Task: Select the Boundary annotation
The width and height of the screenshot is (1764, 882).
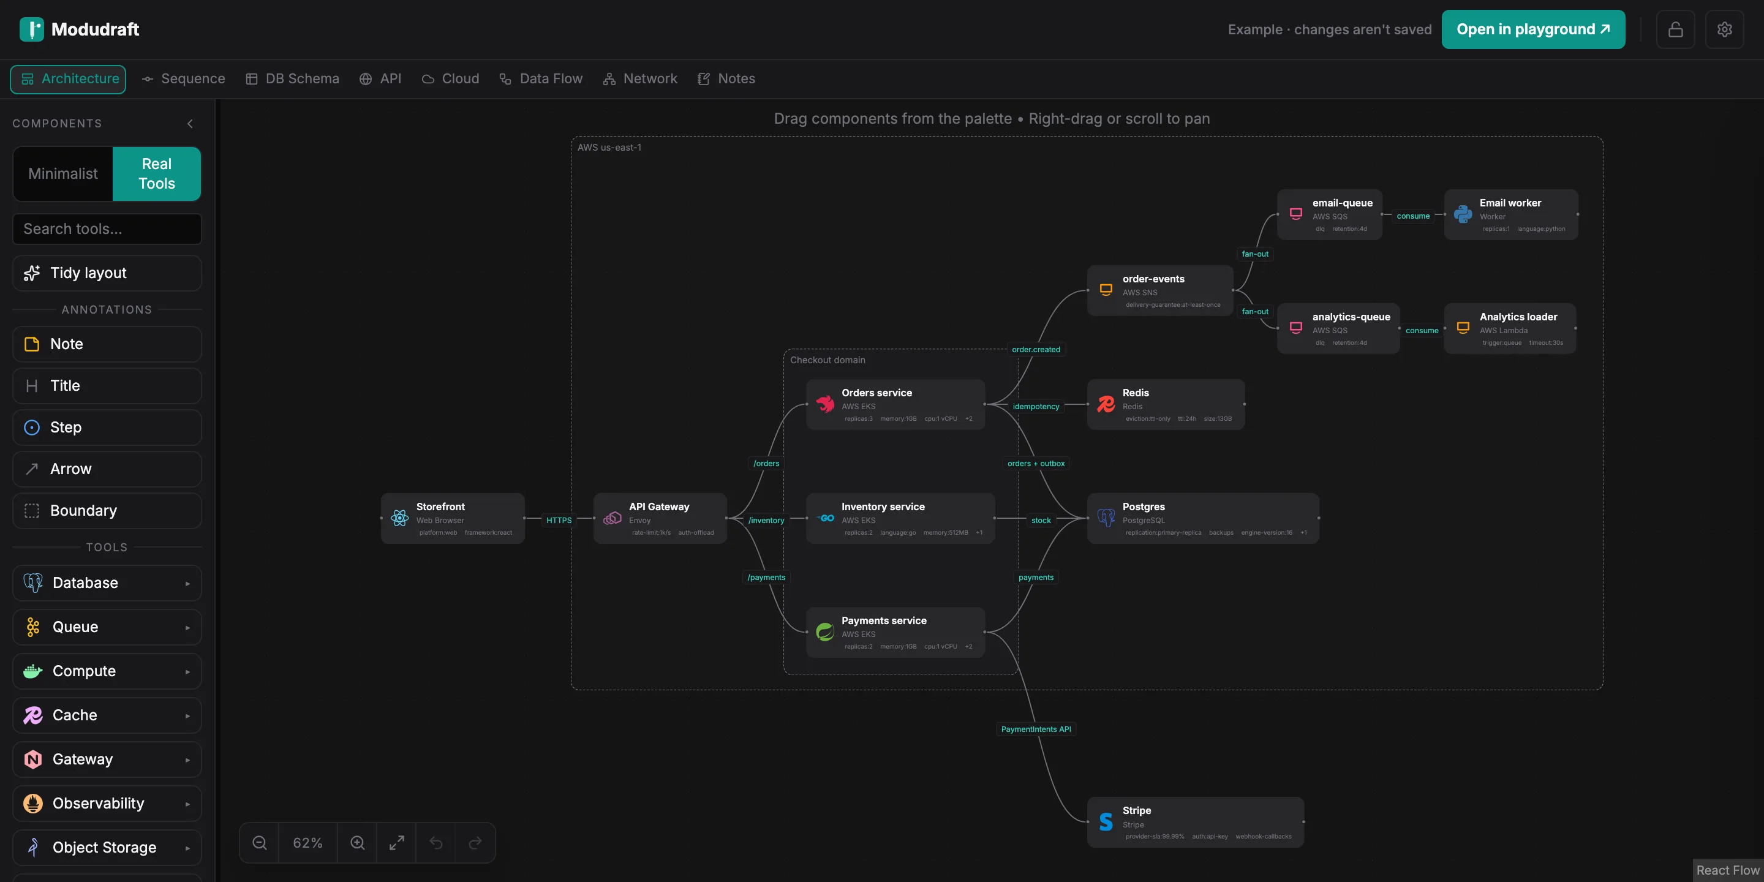Action: [x=107, y=511]
